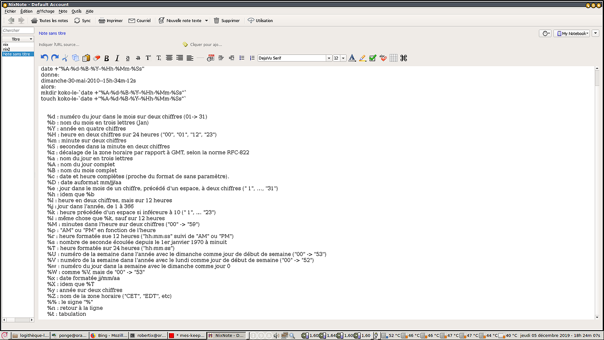Increase paragraph indent
Image resolution: width=604 pixels, height=340 pixels.
click(221, 58)
